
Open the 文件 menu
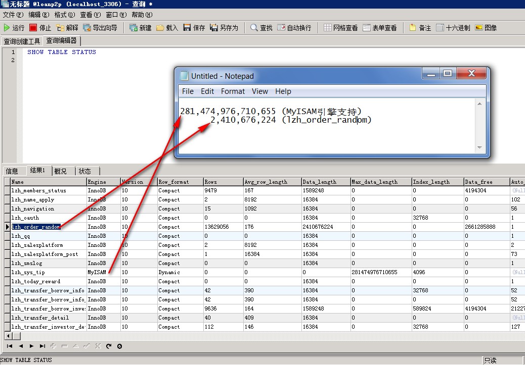point(13,15)
